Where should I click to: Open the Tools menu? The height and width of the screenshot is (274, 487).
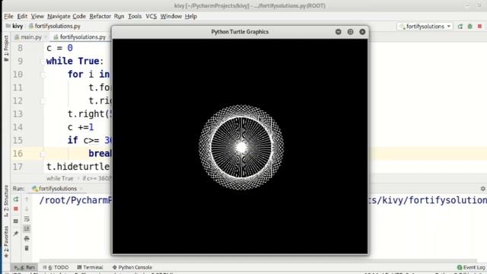click(x=135, y=16)
